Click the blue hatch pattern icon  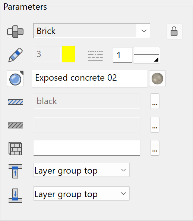15,102
